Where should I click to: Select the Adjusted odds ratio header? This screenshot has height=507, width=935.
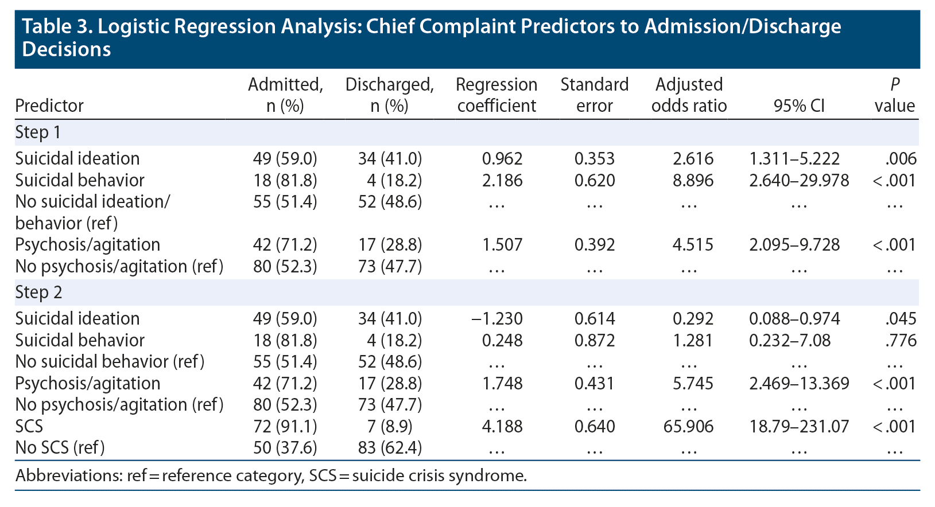689,95
